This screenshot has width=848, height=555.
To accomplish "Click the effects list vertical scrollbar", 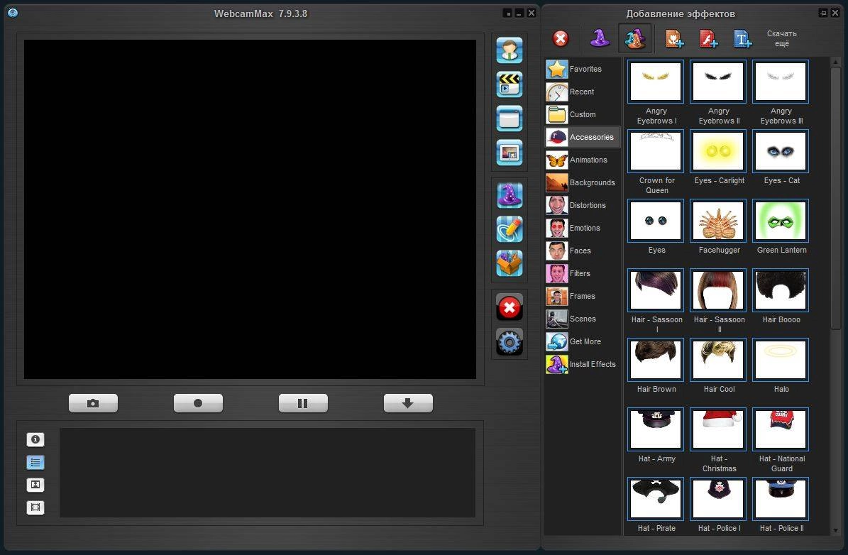I will [x=835, y=198].
